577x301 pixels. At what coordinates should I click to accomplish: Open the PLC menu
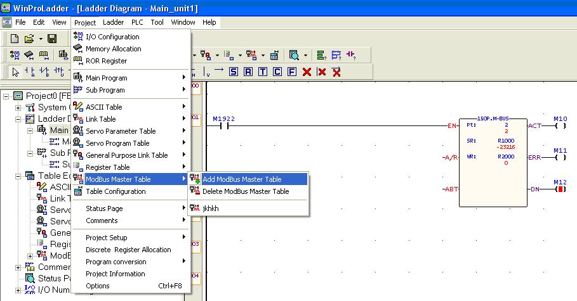click(x=137, y=22)
